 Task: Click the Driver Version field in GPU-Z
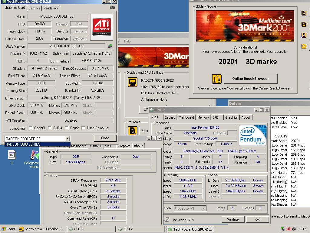[70, 98]
